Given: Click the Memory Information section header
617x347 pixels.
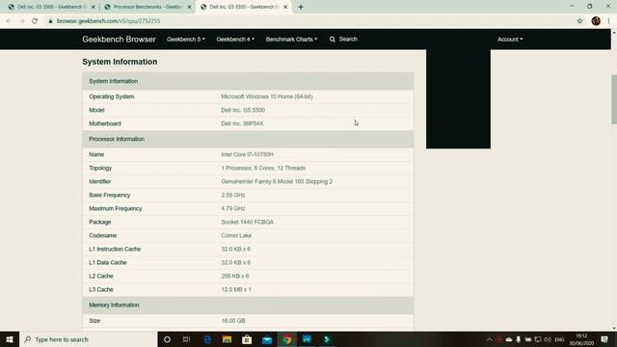Looking at the screenshot, I should coord(248,306).
